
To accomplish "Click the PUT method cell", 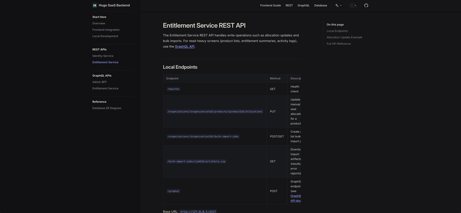I will [x=277, y=111].
